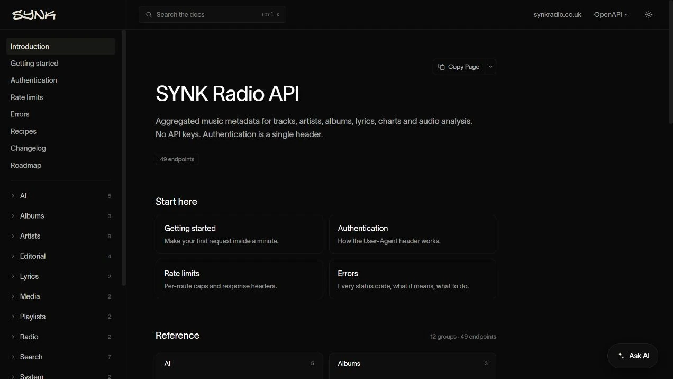Viewport: 673px width, 379px height.
Task: Expand the Media group chevron
Action: pos(13,296)
